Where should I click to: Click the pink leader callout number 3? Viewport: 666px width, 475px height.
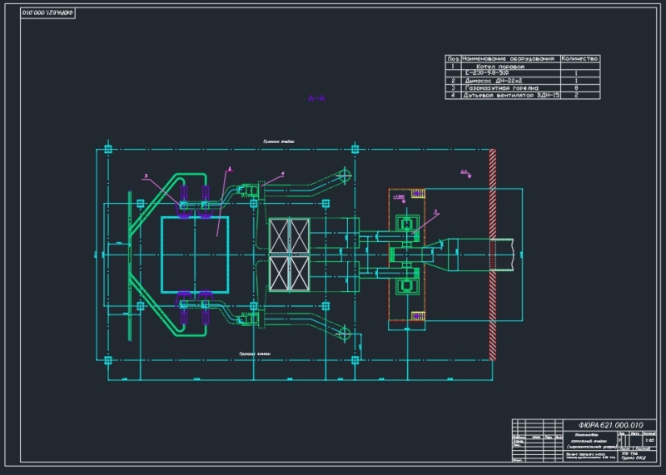click(146, 176)
